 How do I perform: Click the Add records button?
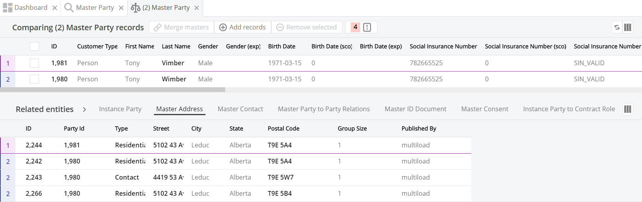pyautogui.click(x=242, y=27)
